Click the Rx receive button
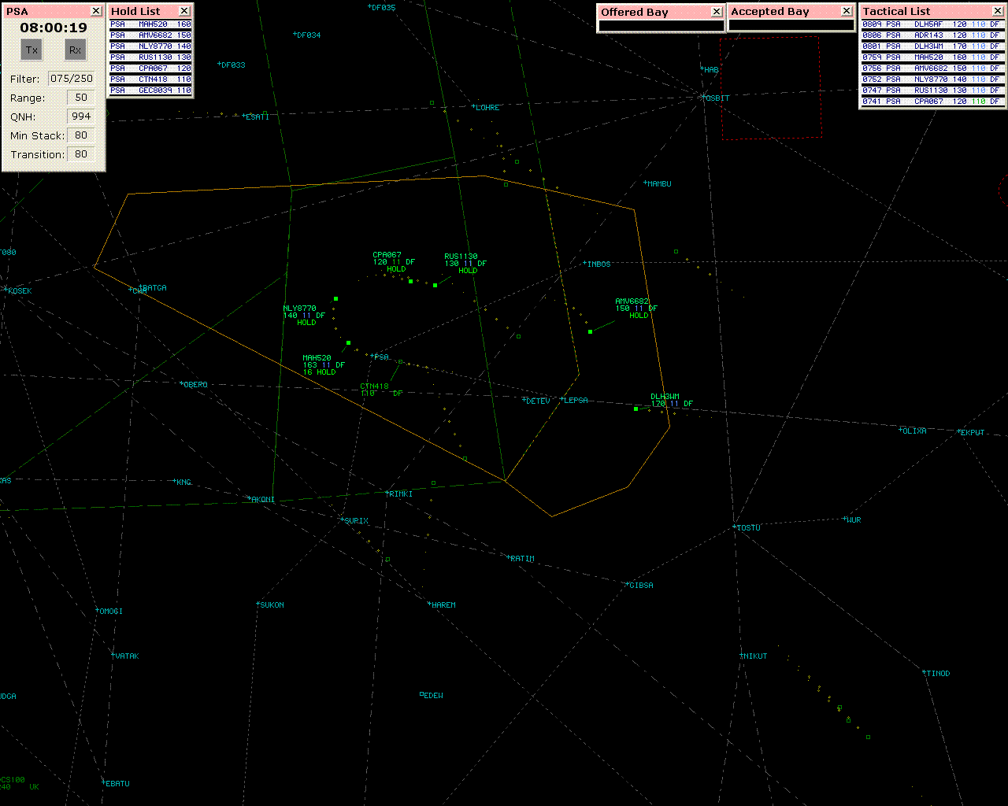The height and width of the screenshot is (806, 1008). [x=75, y=50]
